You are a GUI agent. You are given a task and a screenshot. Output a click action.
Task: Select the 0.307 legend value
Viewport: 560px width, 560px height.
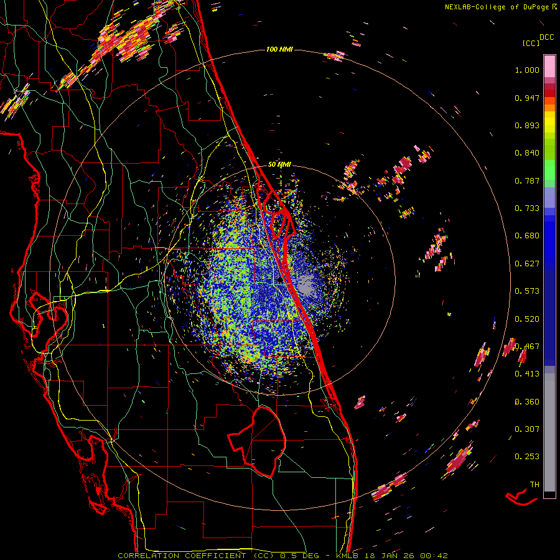pyautogui.click(x=527, y=429)
